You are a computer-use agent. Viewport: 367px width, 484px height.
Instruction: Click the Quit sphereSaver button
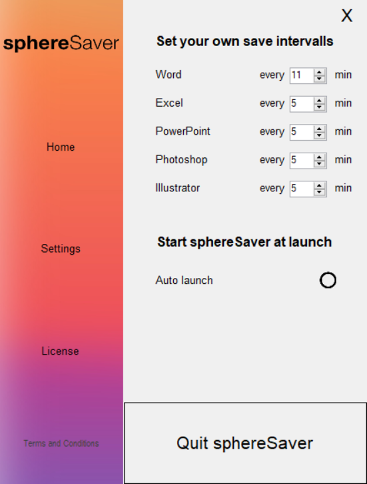(x=245, y=443)
